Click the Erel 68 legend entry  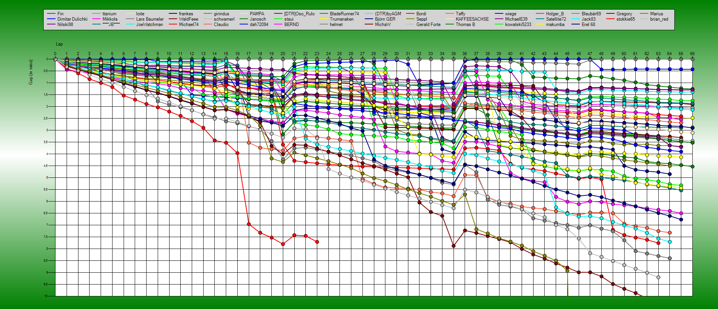588,24
